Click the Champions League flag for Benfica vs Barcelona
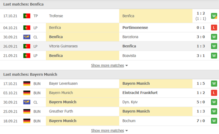Image resolution: width=219 pixels, height=134 pixels. (27, 37)
